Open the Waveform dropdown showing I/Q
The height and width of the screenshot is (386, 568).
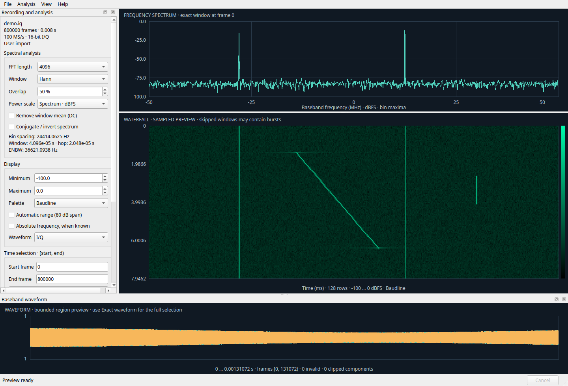(x=71, y=237)
